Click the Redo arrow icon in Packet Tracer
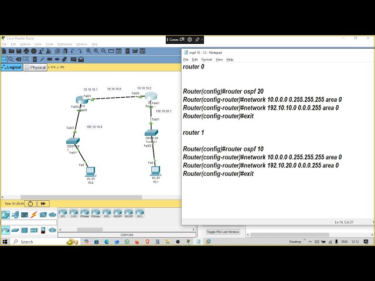Image resolution: width=375 pixels, height=281 pixels. coord(80,51)
